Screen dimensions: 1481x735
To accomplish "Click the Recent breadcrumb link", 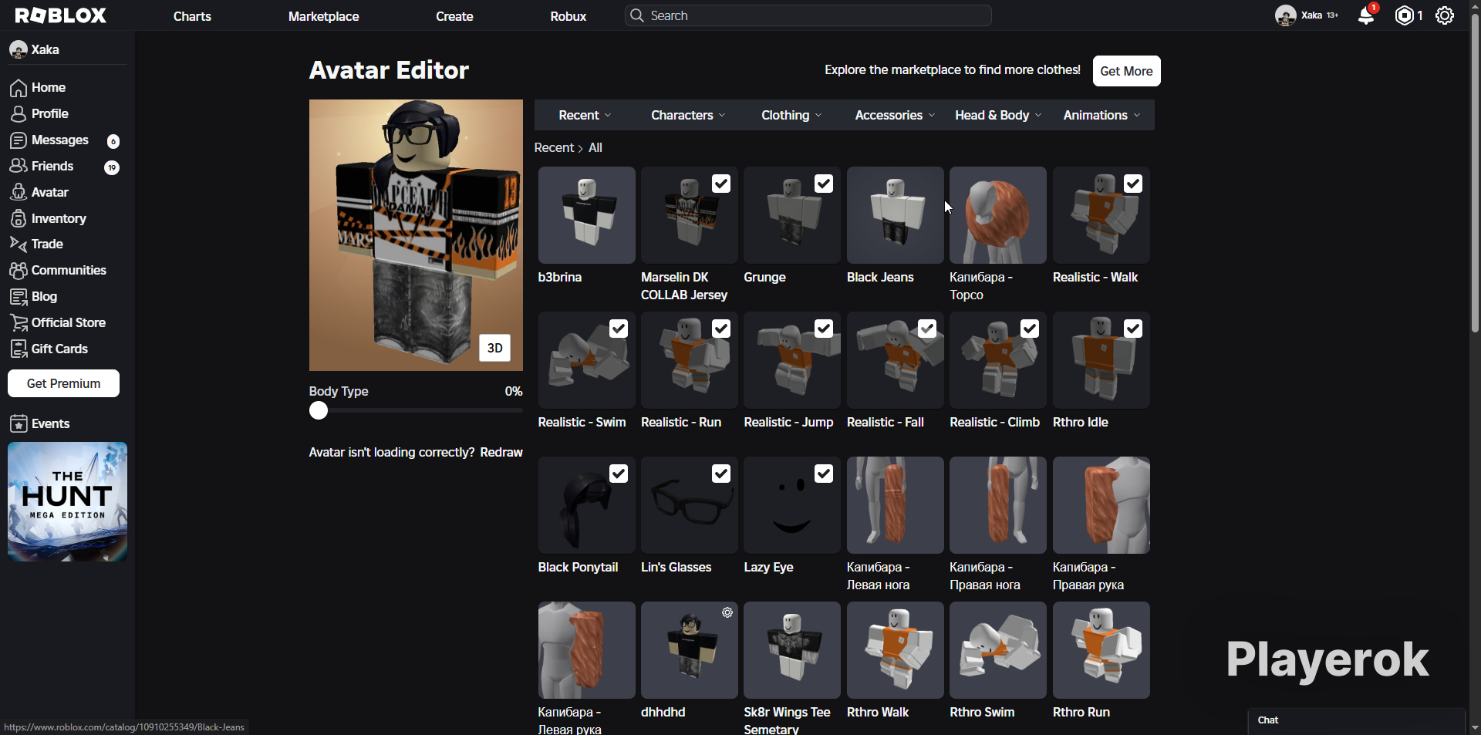I will (x=554, y=147).
